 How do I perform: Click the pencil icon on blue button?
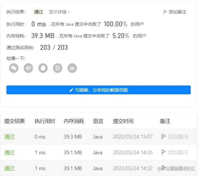[x=71, y=90]
